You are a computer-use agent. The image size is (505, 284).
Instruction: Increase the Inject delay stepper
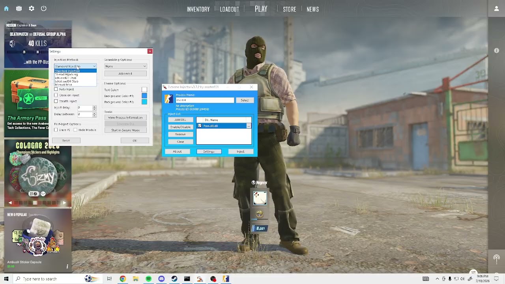[94, 106]
